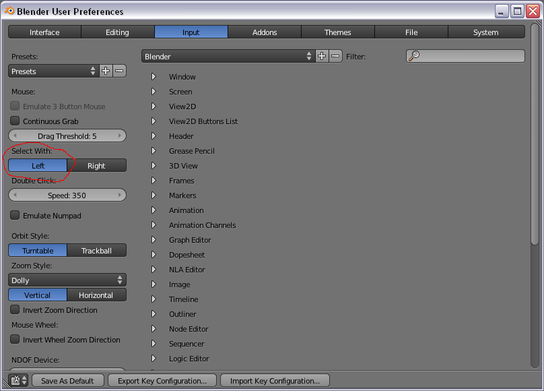
Task: Expand the Header keymap section
Action: point(154,136)
